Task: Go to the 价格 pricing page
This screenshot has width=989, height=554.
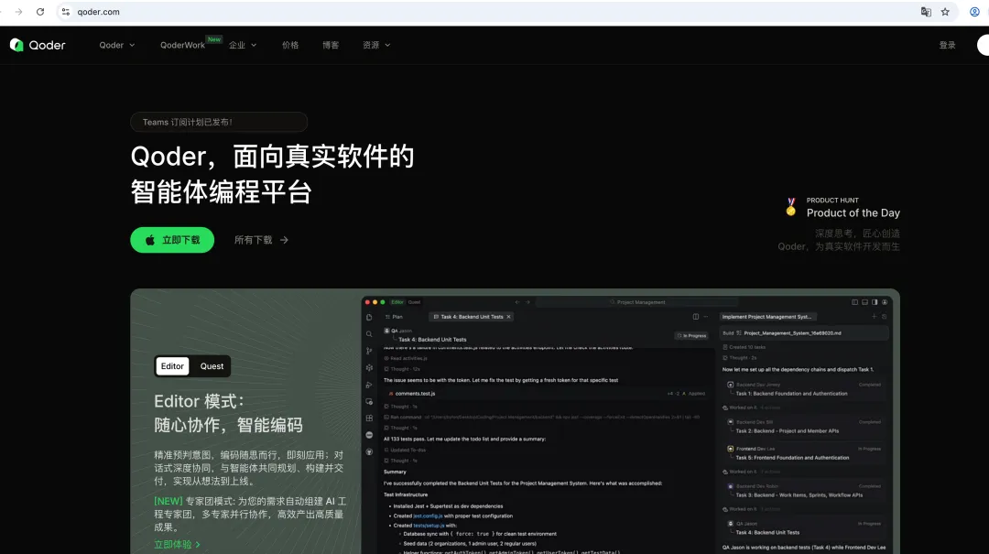Action: click(290, 45)
